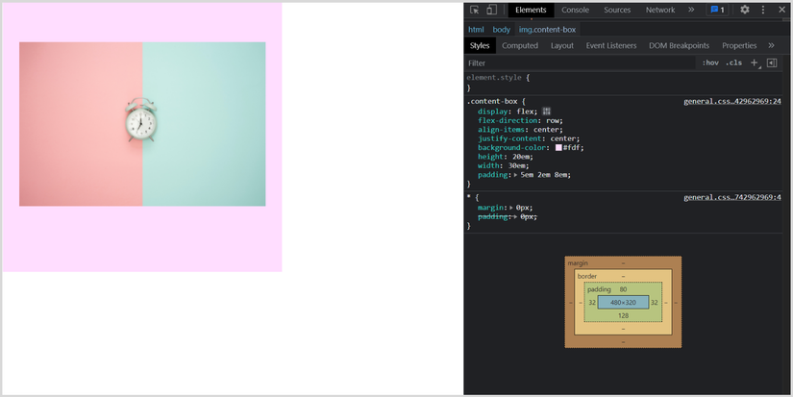The height and width of the screenshot is (397, 793).
Task: Click the Filter styles input field
Action: click(580, 62)
